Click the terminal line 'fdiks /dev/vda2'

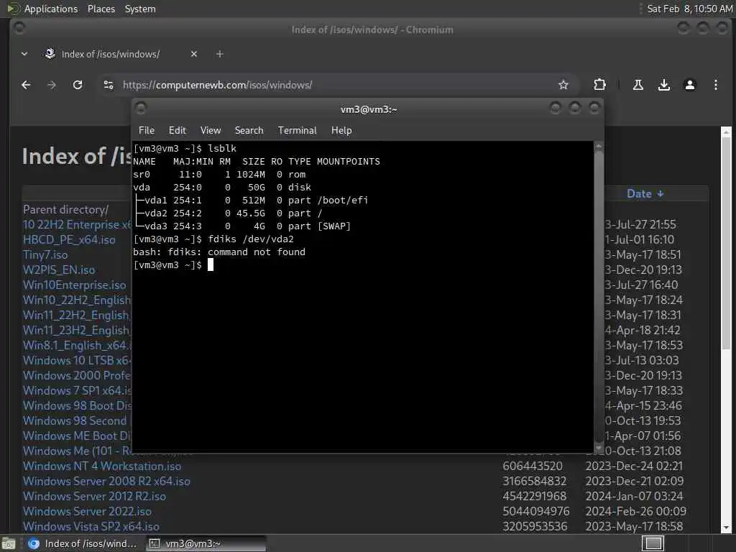coord(251,239)
